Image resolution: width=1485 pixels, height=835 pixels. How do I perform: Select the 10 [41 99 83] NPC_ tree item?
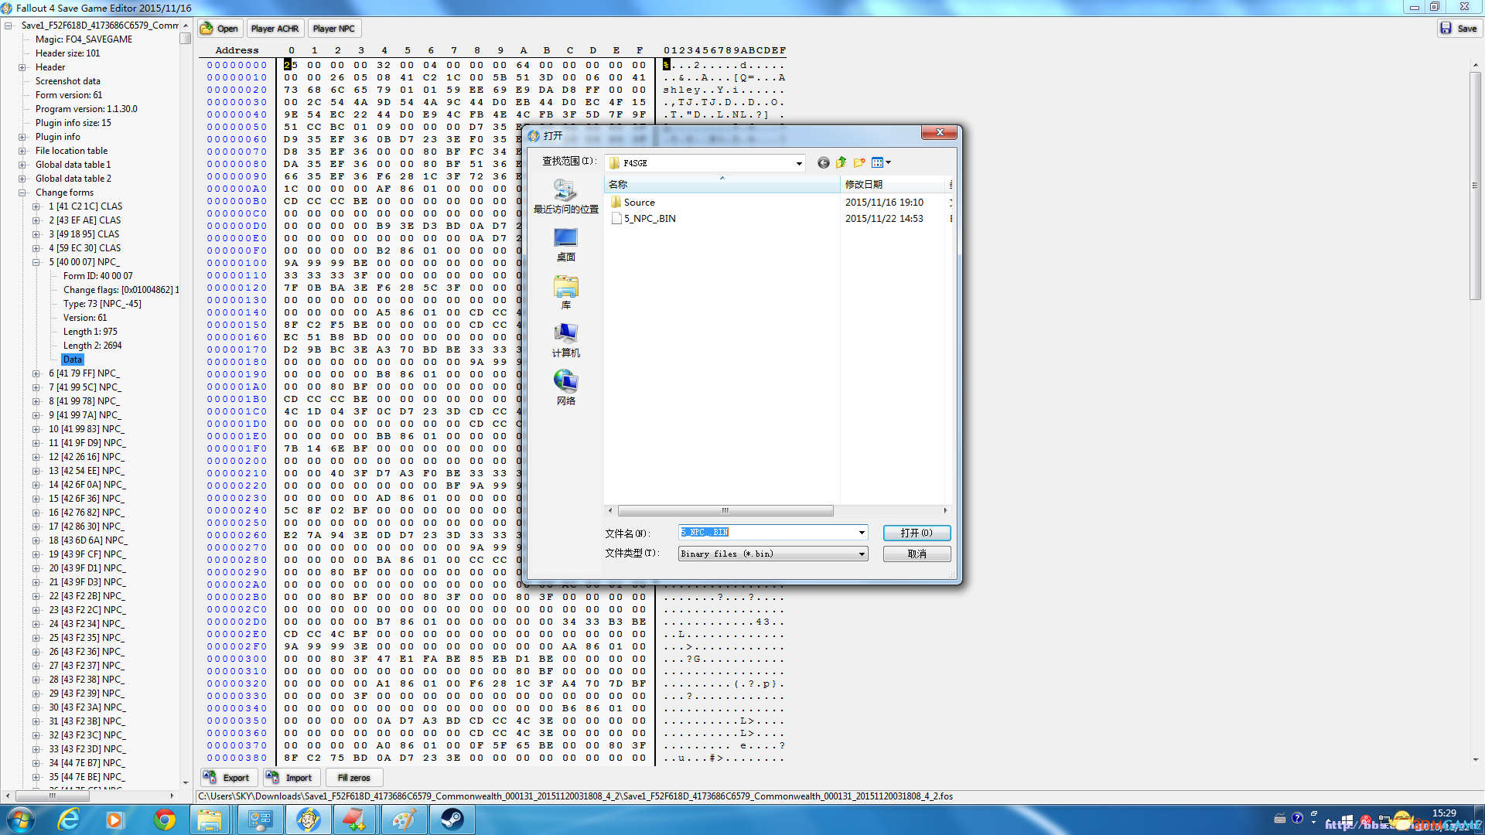[87, 429]
